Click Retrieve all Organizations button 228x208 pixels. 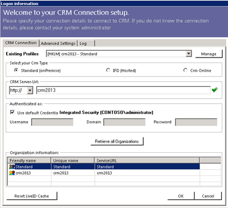click(117, 141)
